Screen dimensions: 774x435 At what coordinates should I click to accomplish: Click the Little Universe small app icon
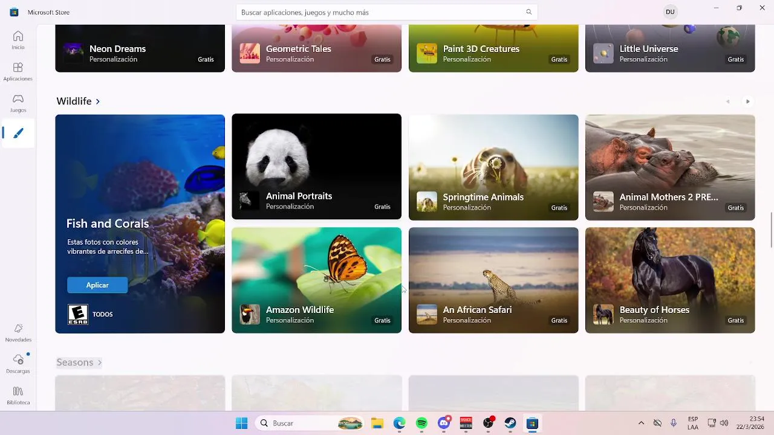coord(603,53)
